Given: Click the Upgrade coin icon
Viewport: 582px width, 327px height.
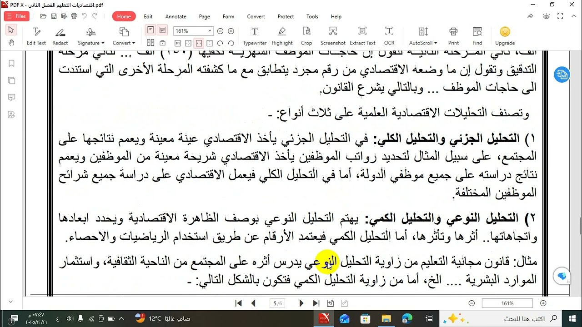Looking at the screenshot, I should 505,32.
